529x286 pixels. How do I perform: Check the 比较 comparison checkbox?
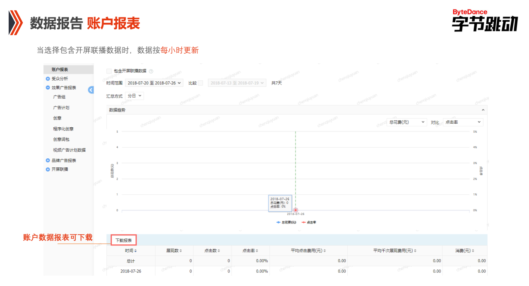(x=200, y=83)
